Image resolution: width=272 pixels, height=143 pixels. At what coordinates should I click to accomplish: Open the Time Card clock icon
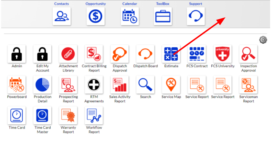coord(17,115)
